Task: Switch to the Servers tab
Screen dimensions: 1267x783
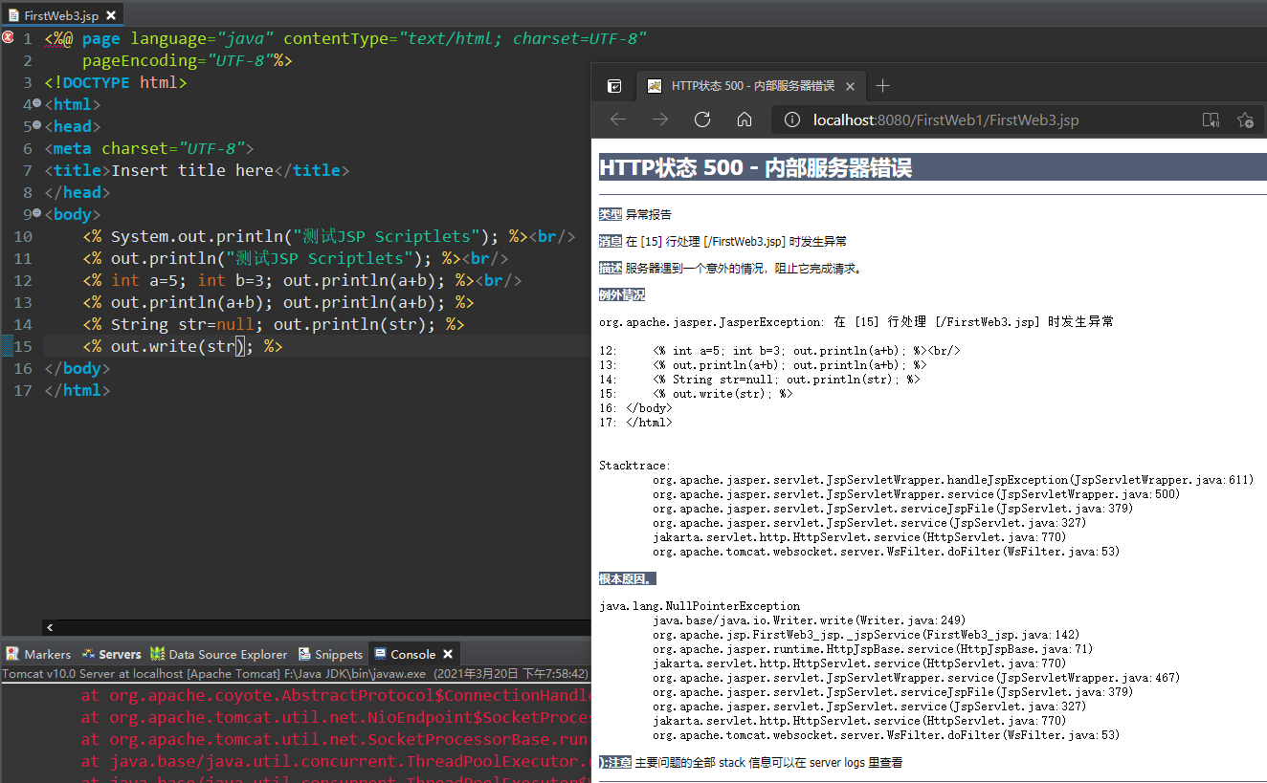Action: [x=111, y=654]
